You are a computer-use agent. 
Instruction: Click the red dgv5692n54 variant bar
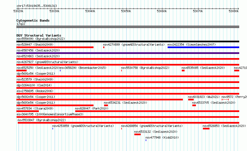point(100,100)
